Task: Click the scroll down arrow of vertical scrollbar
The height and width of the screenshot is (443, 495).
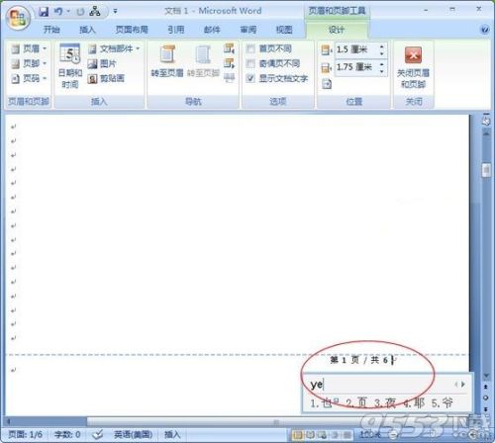Action: (x=486, y=376)
